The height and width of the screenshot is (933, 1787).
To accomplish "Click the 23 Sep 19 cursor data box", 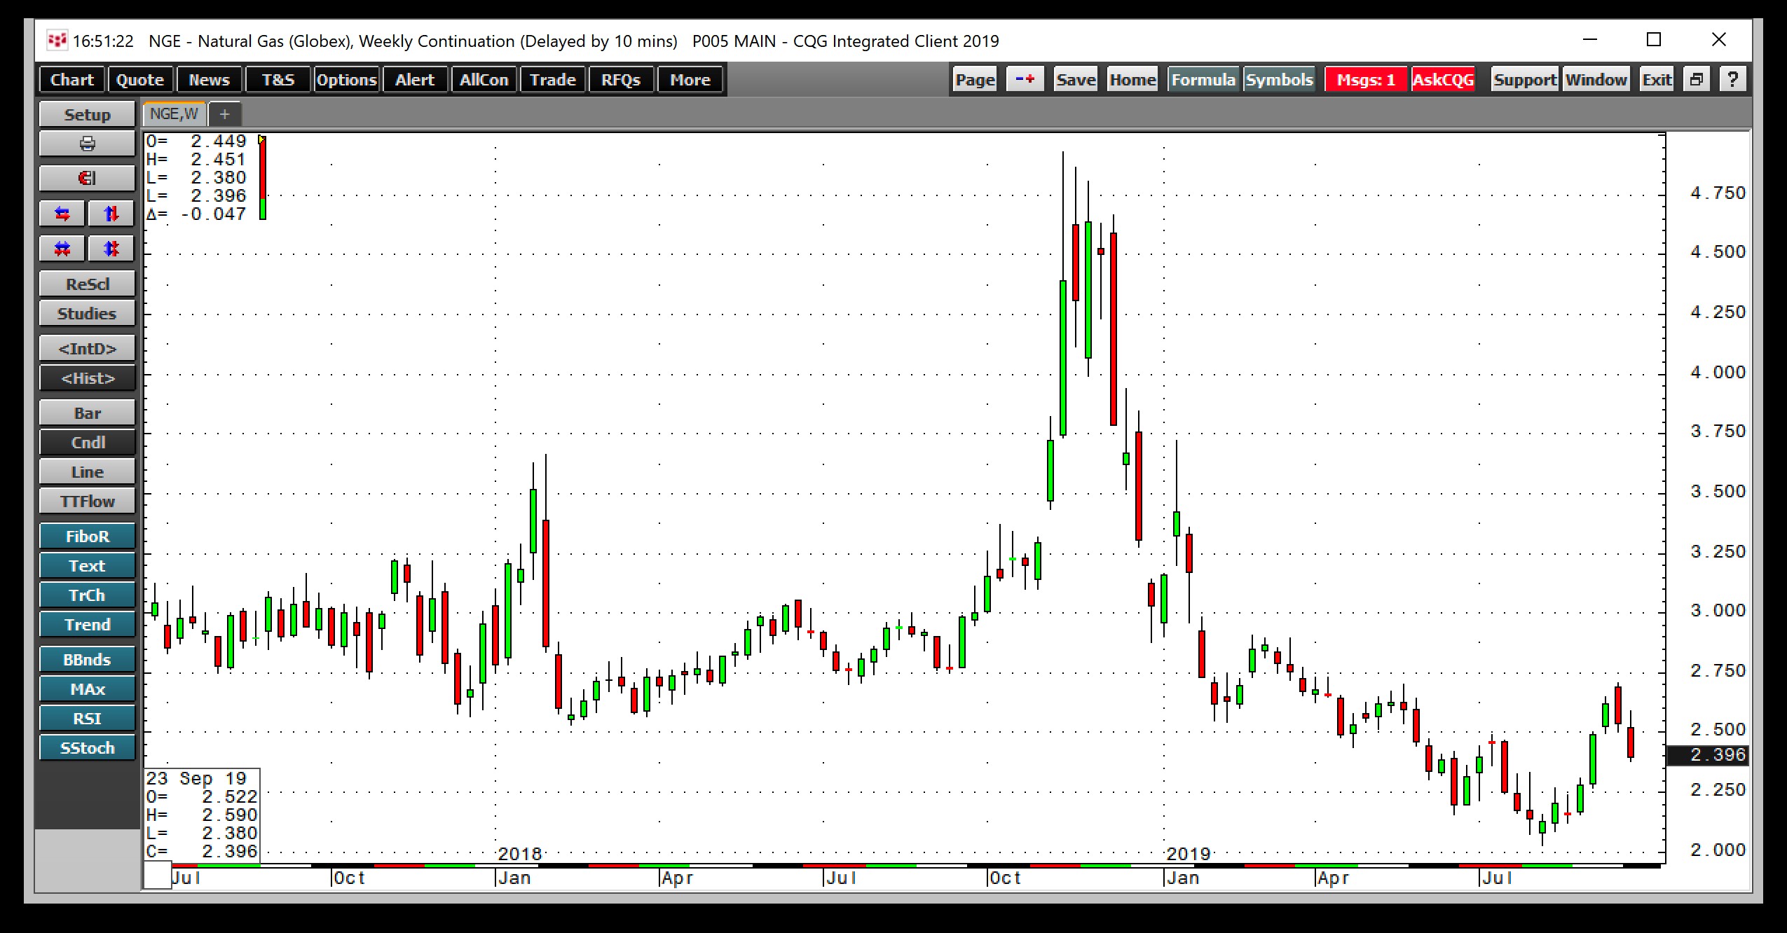I will pos(202,815).
